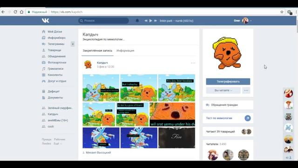
Task: Click the arrow icon beside Тест по мемологии
Action: (x=247, y=118)
